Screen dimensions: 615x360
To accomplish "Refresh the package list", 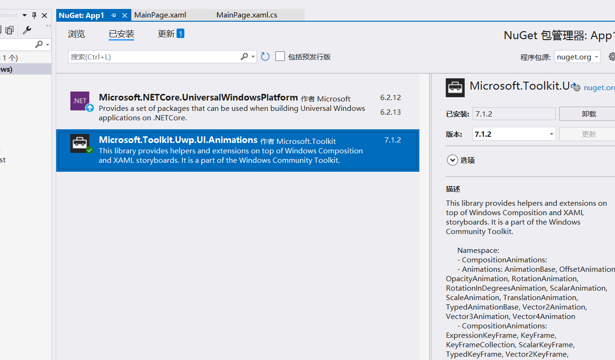I will tap(265, 57).
